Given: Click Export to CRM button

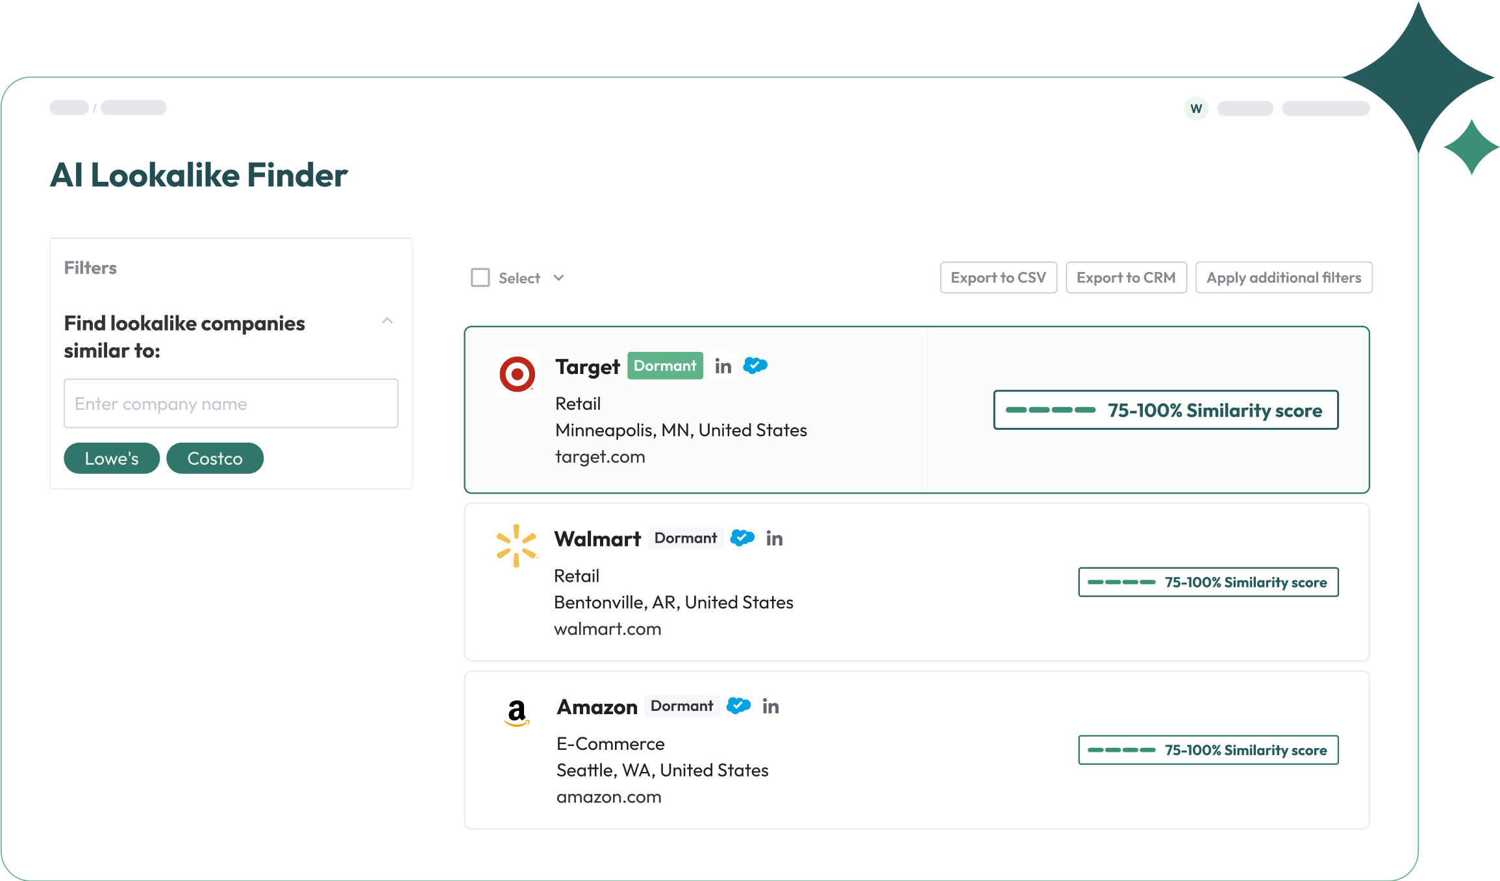Looking at the screenshot, I should (x=1126, y=278).
